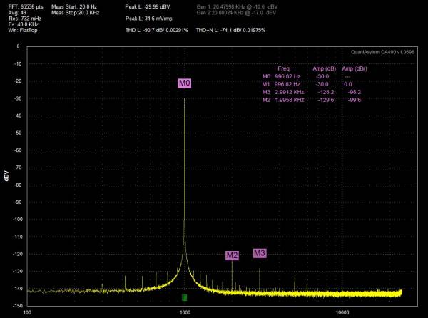Image resolution: width=428 pixels, height=318 pixels.
Task: Click the Amp (dBr) column header
Action: (x=355, y=68)
